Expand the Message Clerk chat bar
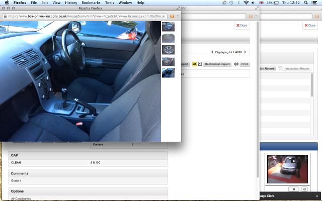The width and height of the screenshot is (322, 201). point(316,196)
